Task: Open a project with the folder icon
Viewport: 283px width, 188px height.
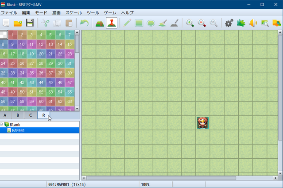Action: coord(18,23)
